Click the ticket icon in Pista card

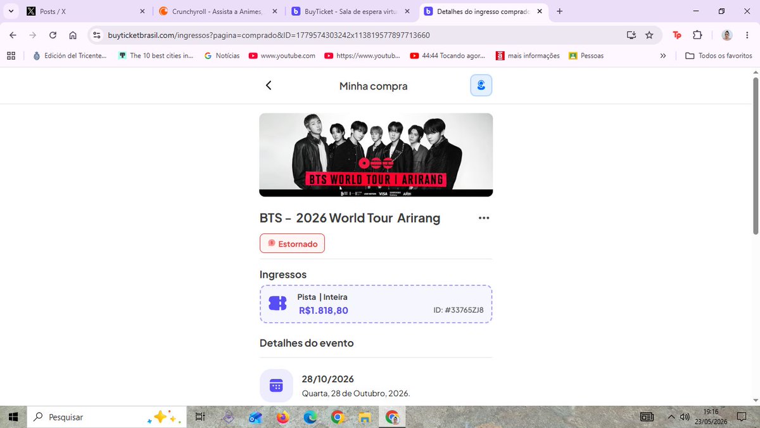tap(278, 303)
